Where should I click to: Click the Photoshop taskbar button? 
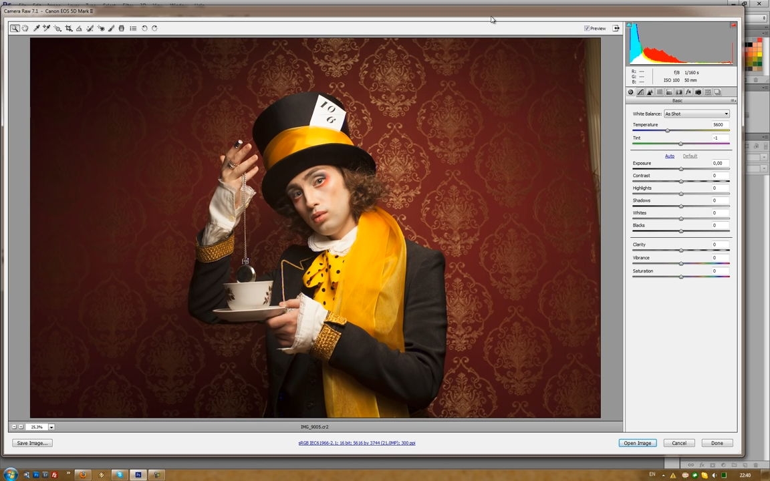[x=138, y=474]
